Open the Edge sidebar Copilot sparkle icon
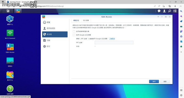Screen dimensions: 184x98 [181, 16]
